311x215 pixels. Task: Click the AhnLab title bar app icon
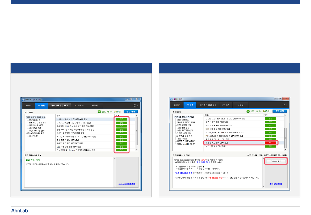23,100
